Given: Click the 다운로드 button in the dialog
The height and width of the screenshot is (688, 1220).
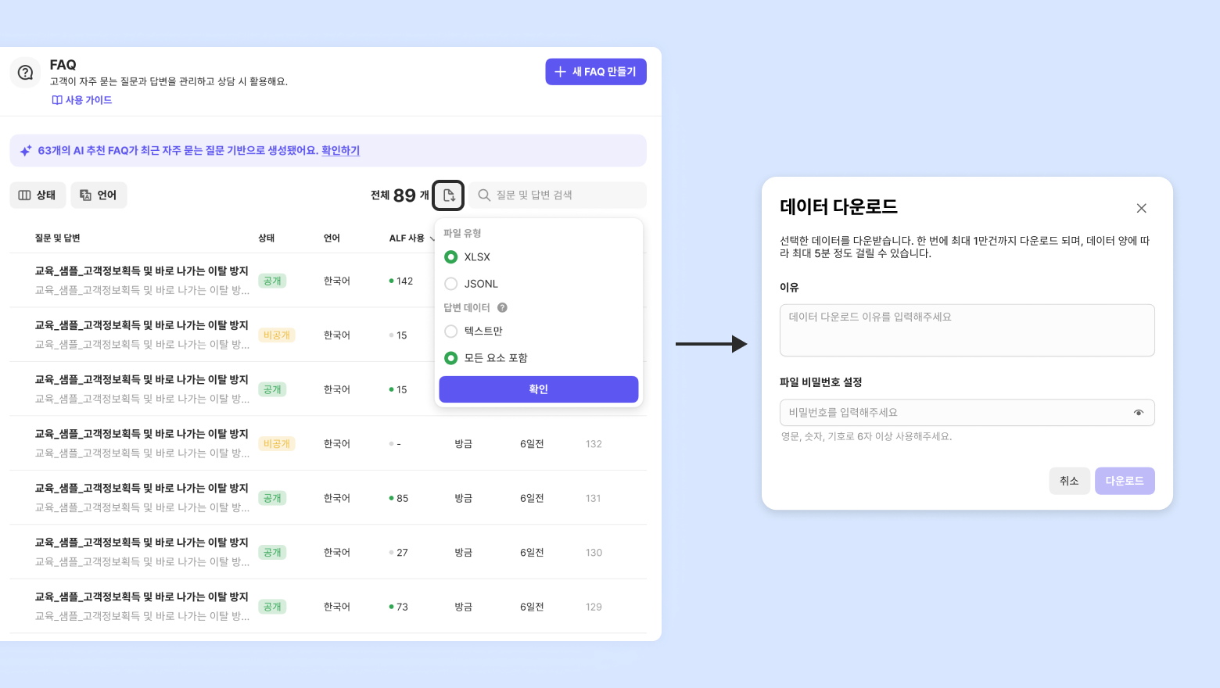Looking at the screenshot, I should click(1125, 481).
